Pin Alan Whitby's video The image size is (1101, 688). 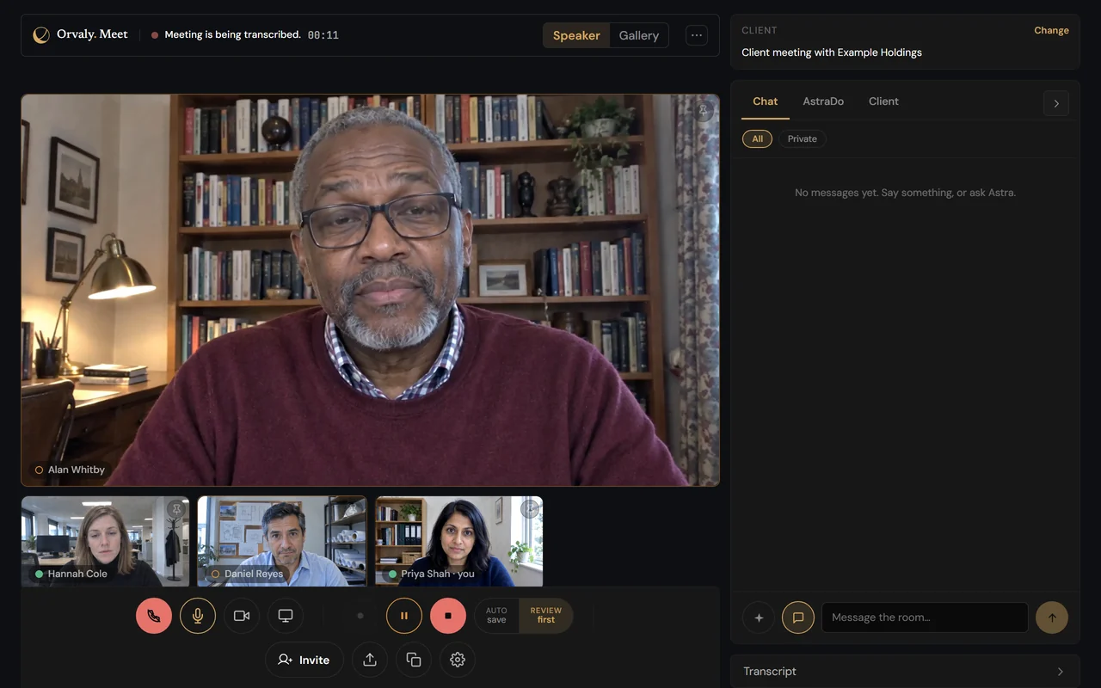(x=704, y=111)
